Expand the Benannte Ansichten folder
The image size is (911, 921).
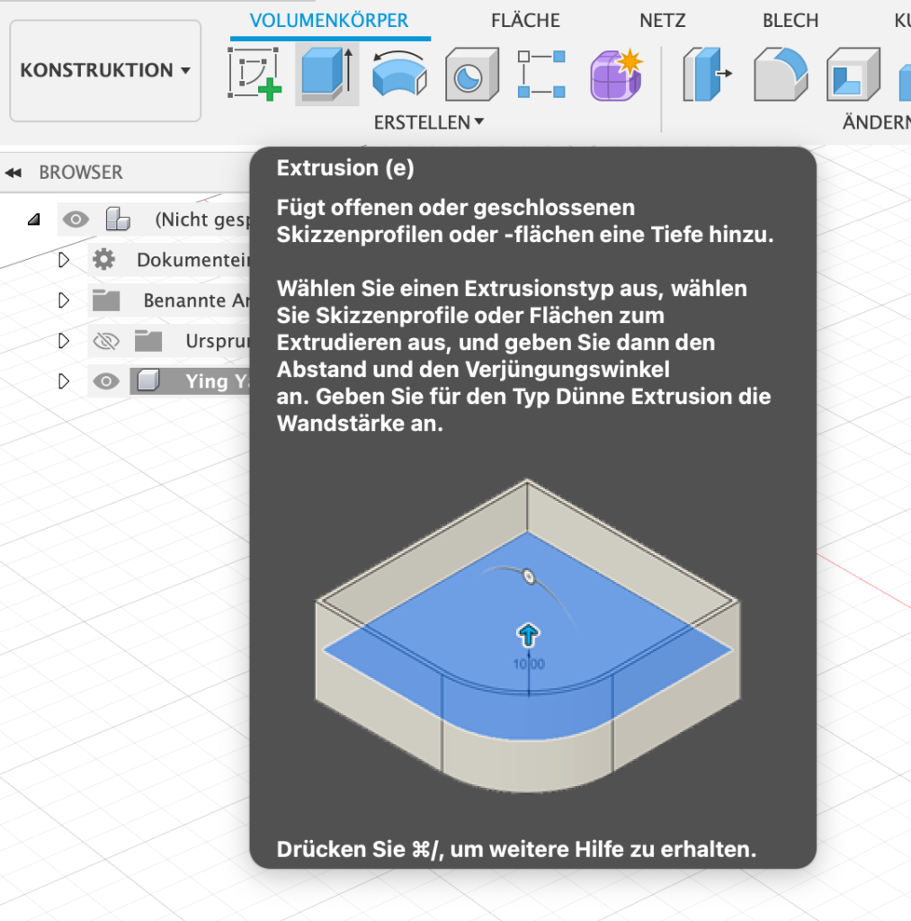tap(63, 300)
